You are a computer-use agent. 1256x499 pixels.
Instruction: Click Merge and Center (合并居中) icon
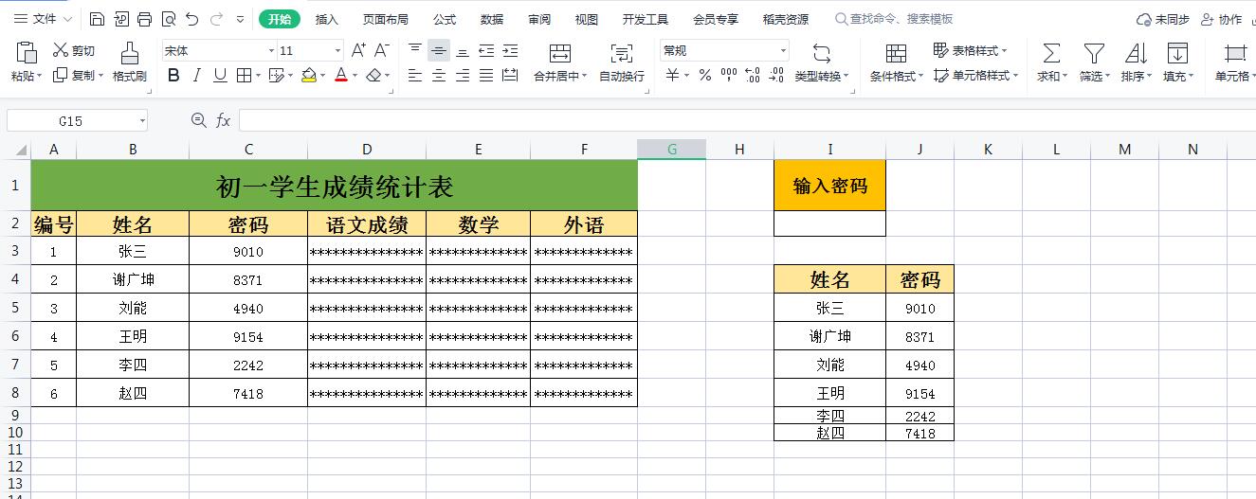560,53
